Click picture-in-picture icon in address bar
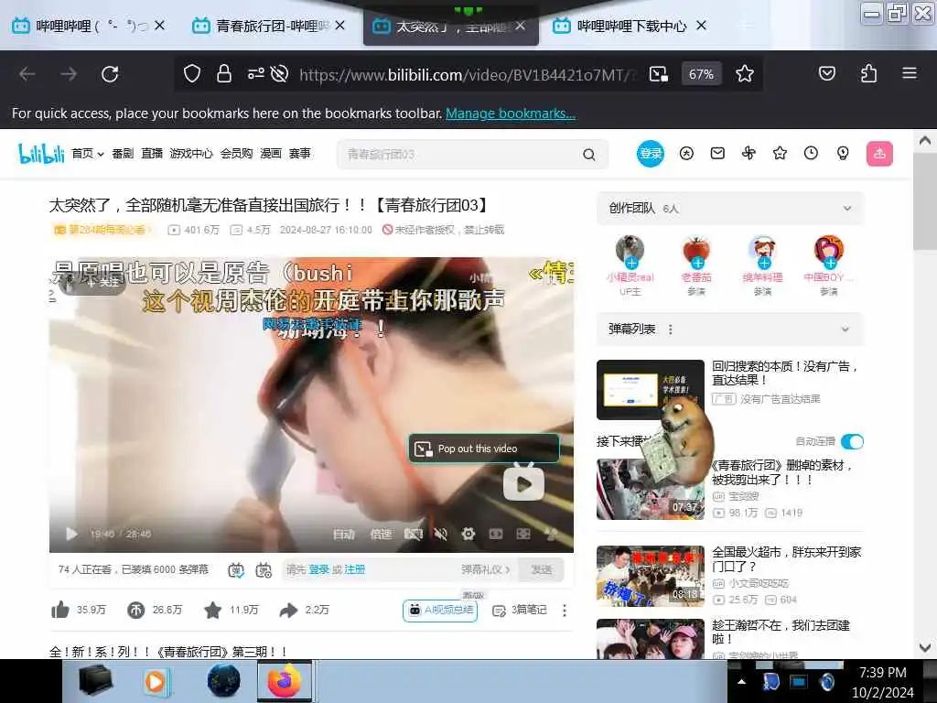The height and width of the screenshot is (703, 937). (x=659, y=74)
